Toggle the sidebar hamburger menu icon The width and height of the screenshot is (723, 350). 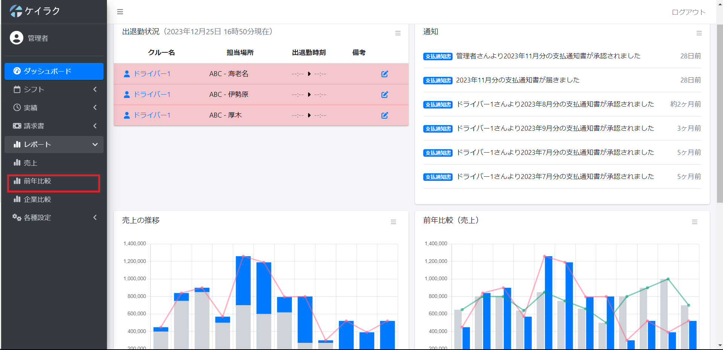click(x=120, y=12)
